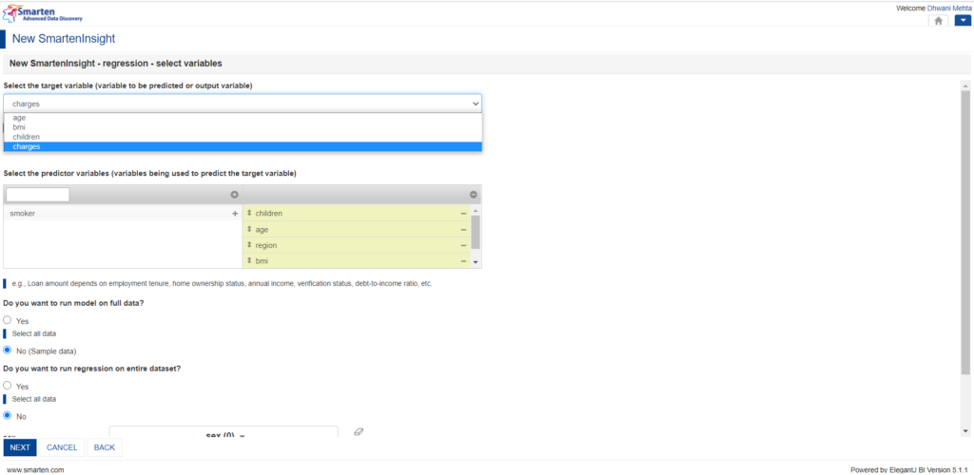The height and width of the screenshot is (475, 974).
Task: Select No for regression on entire dataset
Action: click(8, 415)
